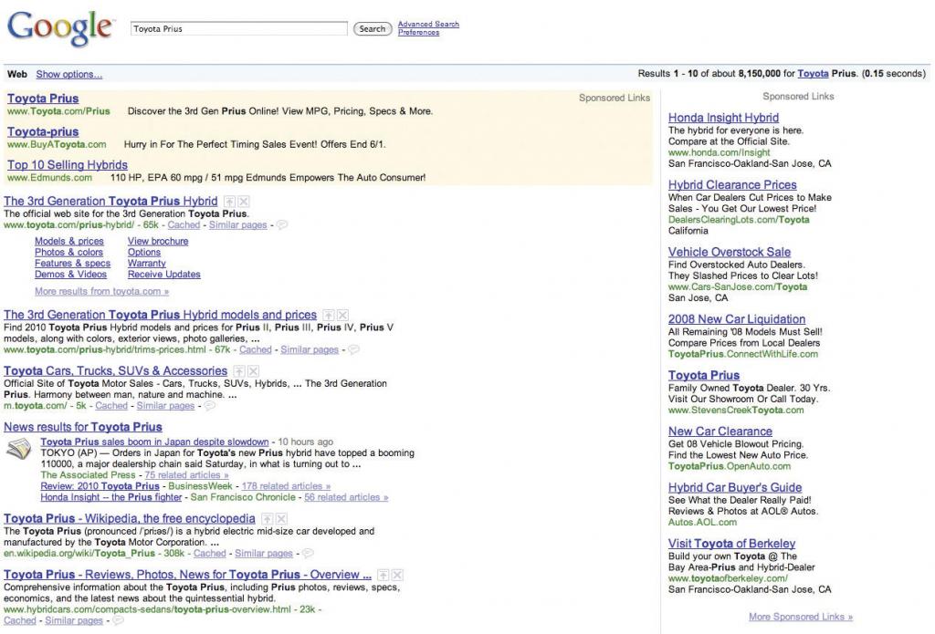This screenshot has height=634, width=935.
Task: Remove the 3rd Generation Toyota Prius Hybrid result
Action: [243, 201]
